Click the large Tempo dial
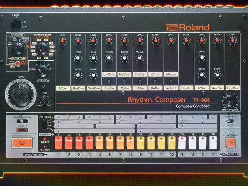The height and width of the screenshot is (186, 248). [x=20, y=95]
